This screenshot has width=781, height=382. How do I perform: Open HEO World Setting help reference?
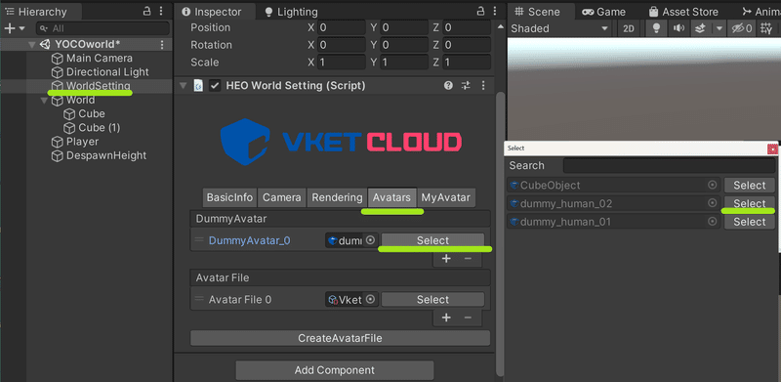pyautogui.click(x=448, y=86)
